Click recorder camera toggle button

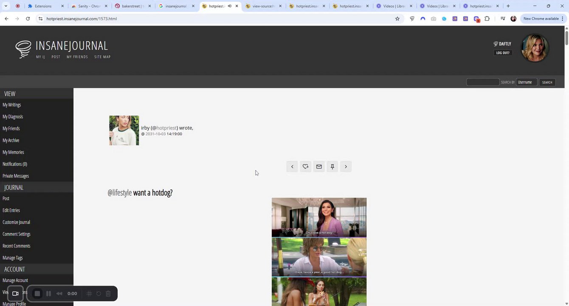coord(15,293)
